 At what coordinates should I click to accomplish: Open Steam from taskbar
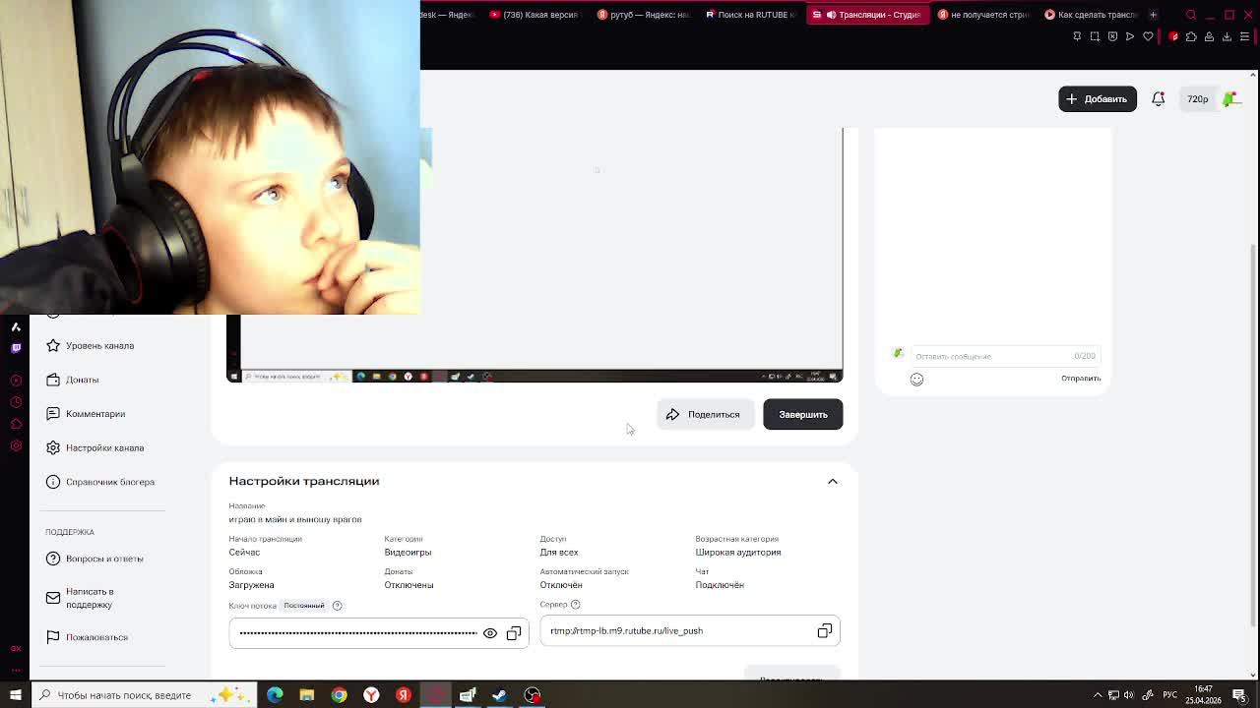coord(500,695)
